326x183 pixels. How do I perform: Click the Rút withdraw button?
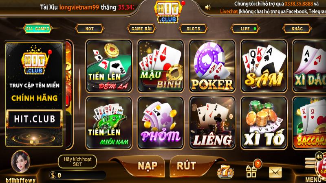(186, 166)
